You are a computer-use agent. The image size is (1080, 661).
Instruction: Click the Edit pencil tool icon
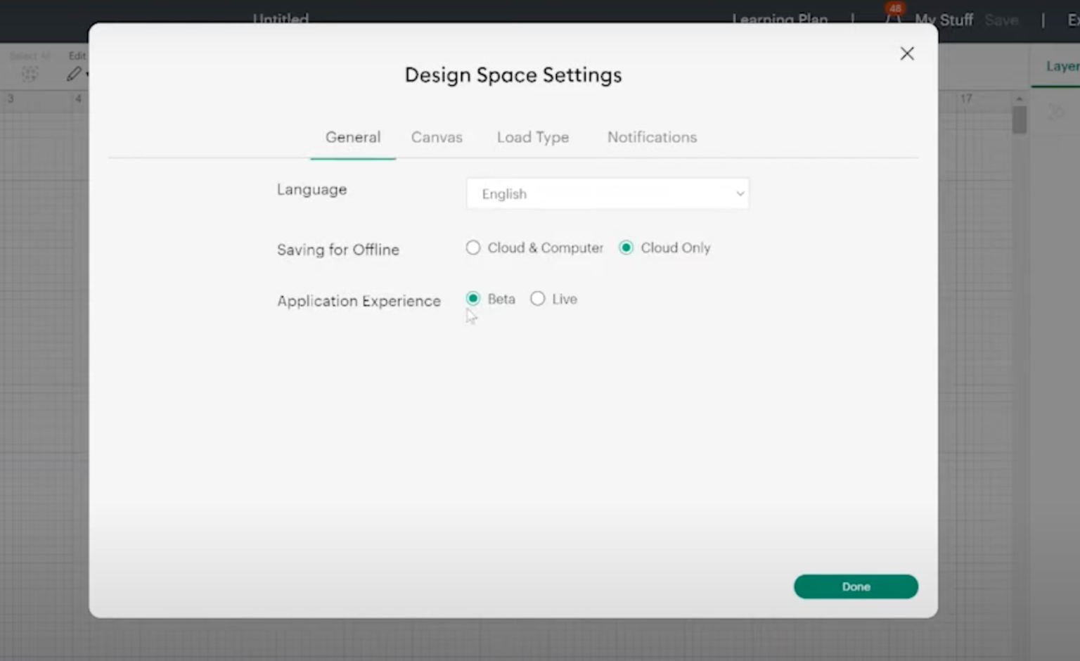(74, 73)
